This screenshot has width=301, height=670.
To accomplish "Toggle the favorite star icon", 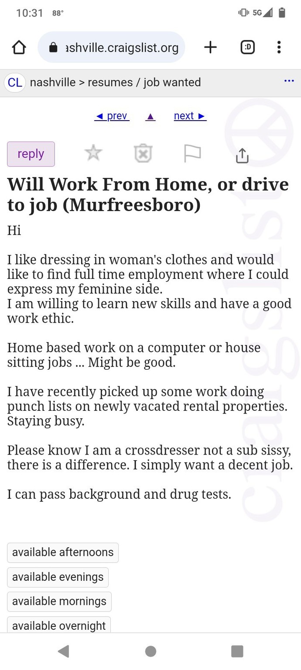I will coord(93,153).
